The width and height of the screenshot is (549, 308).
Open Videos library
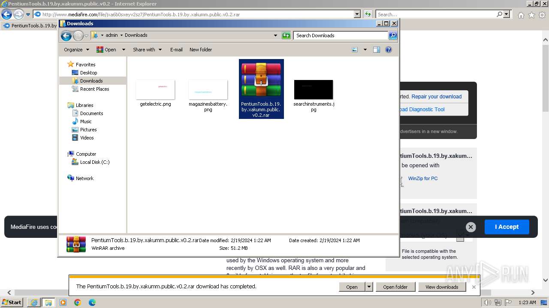(x=87, y=138)
